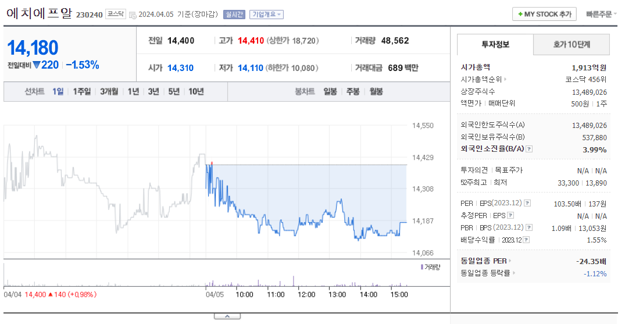Click the 거래대금 value 689 백만
The width and height of the screenshot is (625, 324).
pyautogui.click(x=403, y=68)
